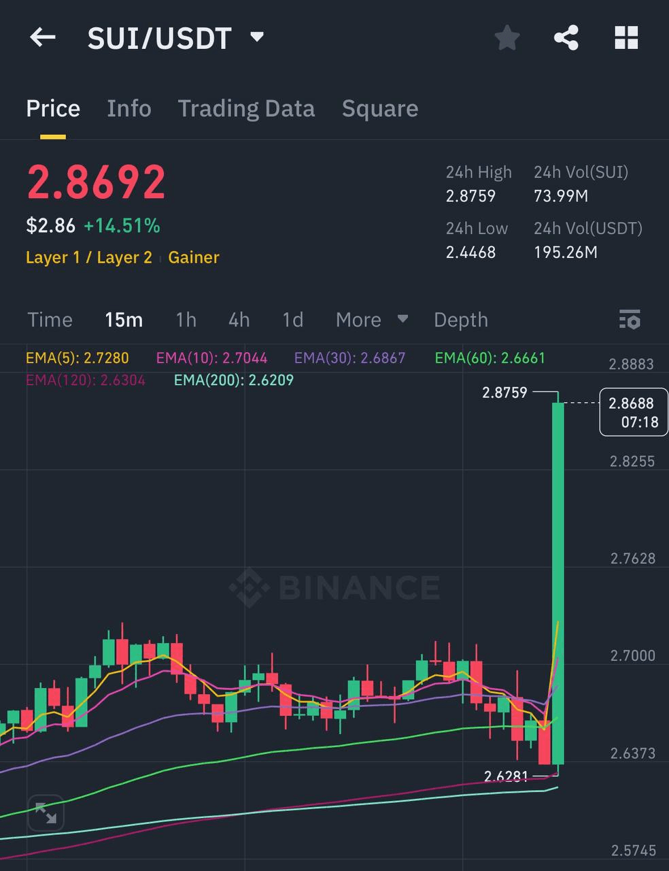
Task: Open the Trading Data tab
Action: [x=246, y=108]
